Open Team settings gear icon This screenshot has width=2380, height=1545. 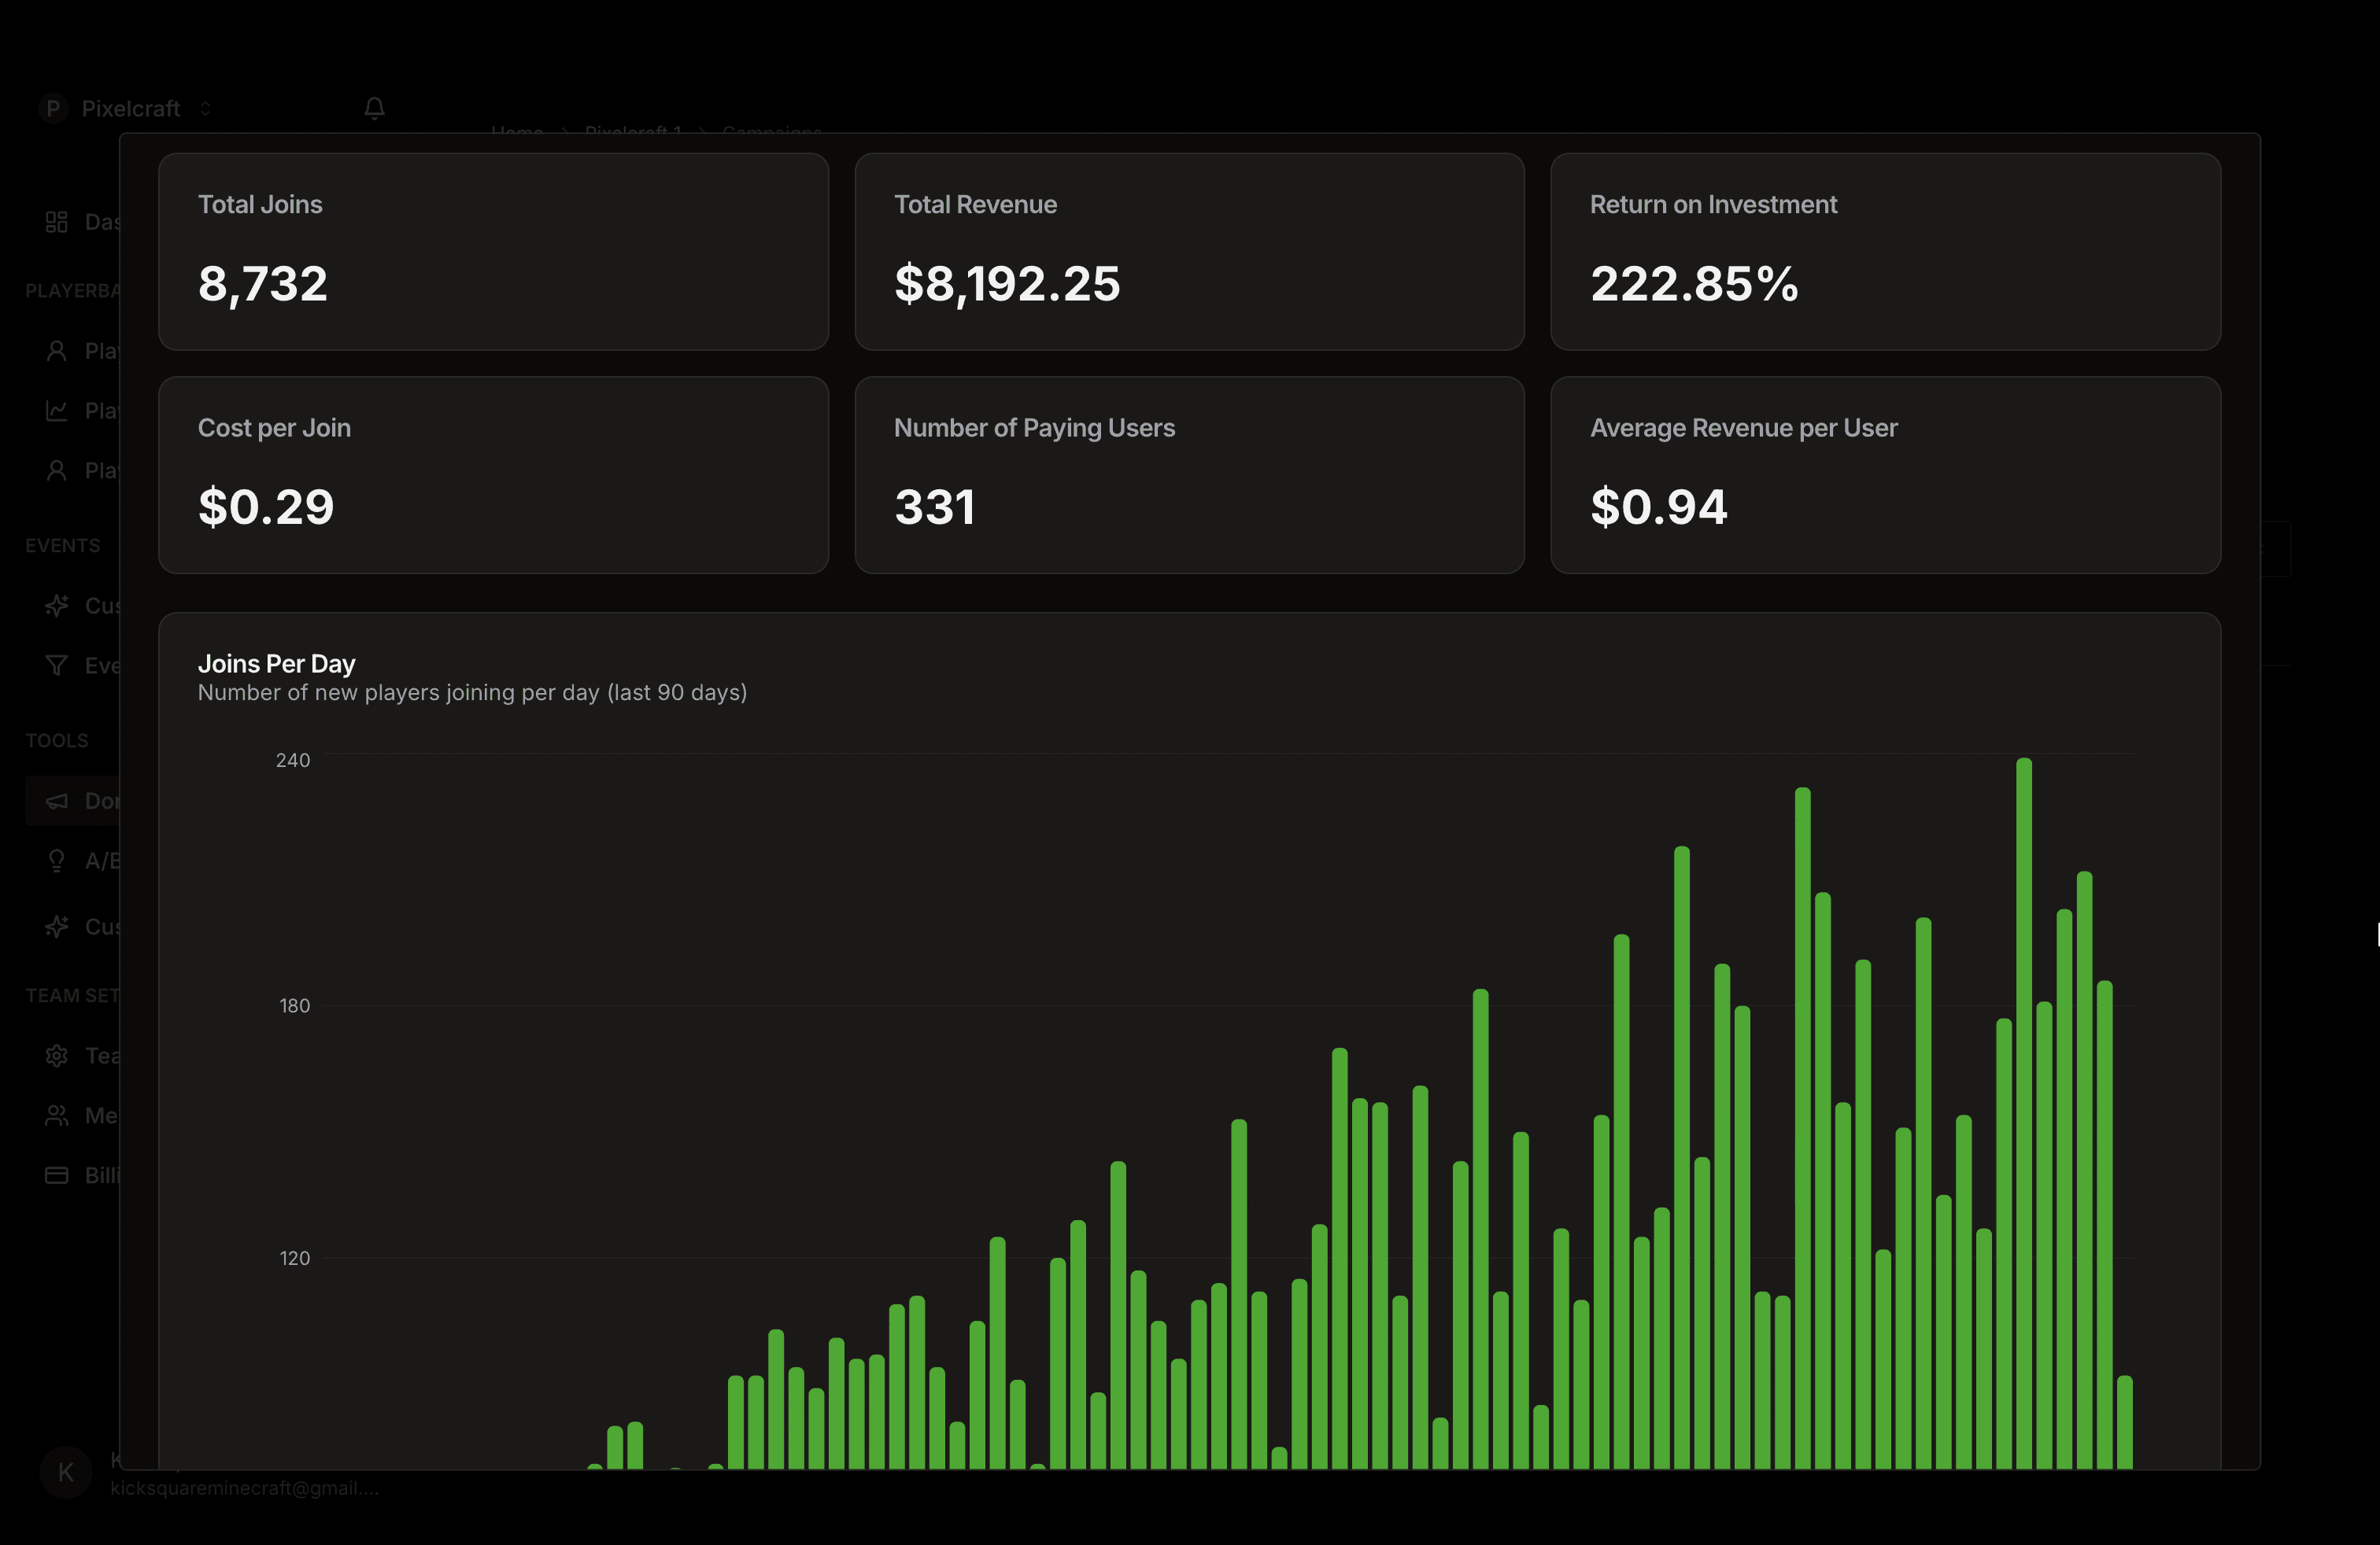57,1056
